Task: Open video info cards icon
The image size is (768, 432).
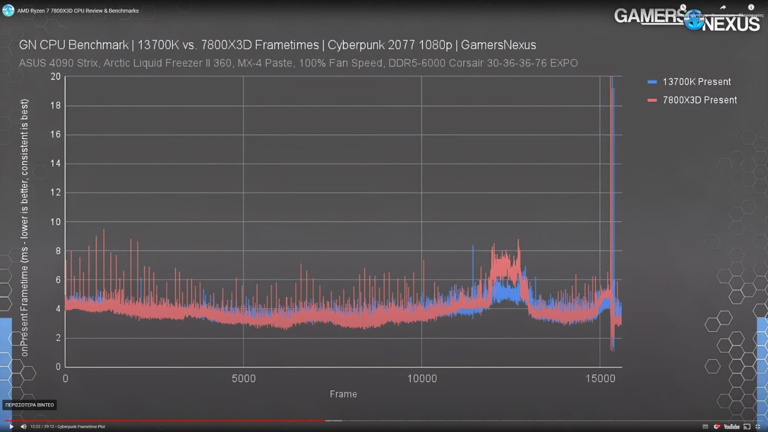Action: point(751,8)
